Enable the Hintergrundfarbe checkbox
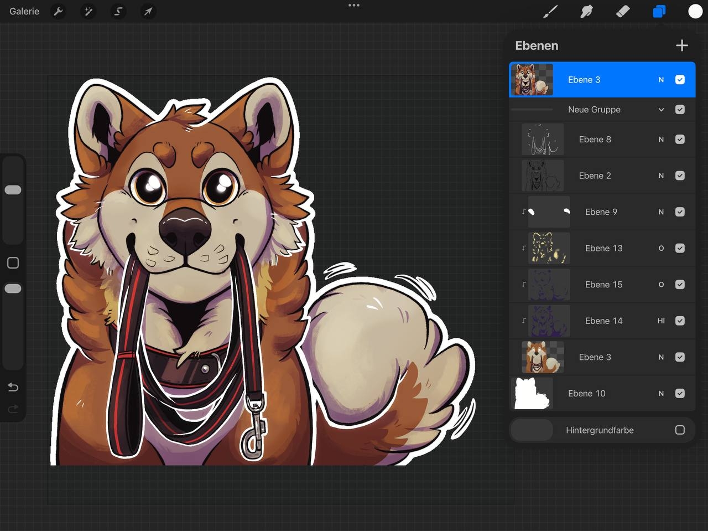 (x=680, y=430)
